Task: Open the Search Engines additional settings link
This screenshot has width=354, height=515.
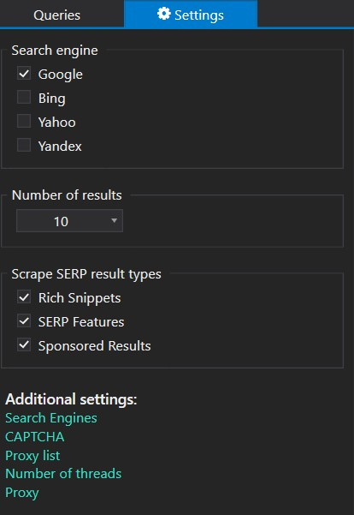Action: click(x=51, y=418)
